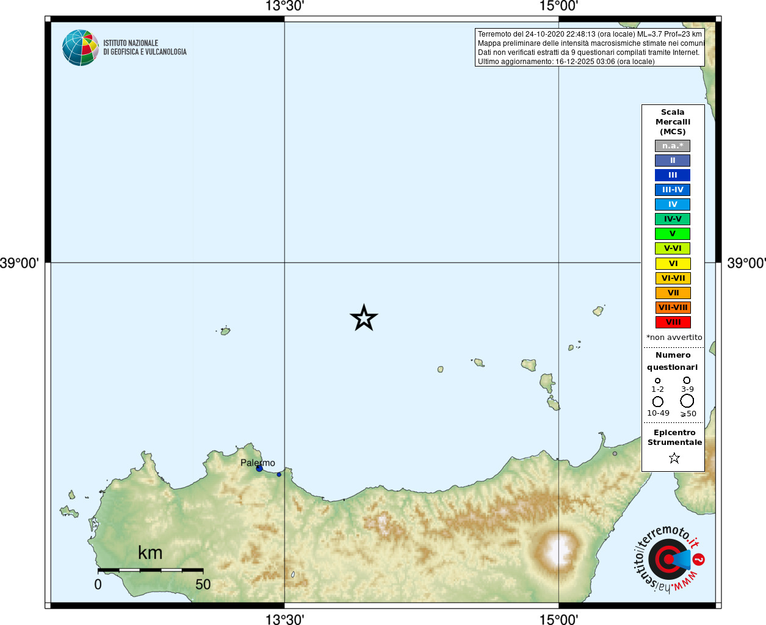Click the 1-2 questionnaires circle in the legend
This screenshot has width=766, height=625.
pos(657,381)
